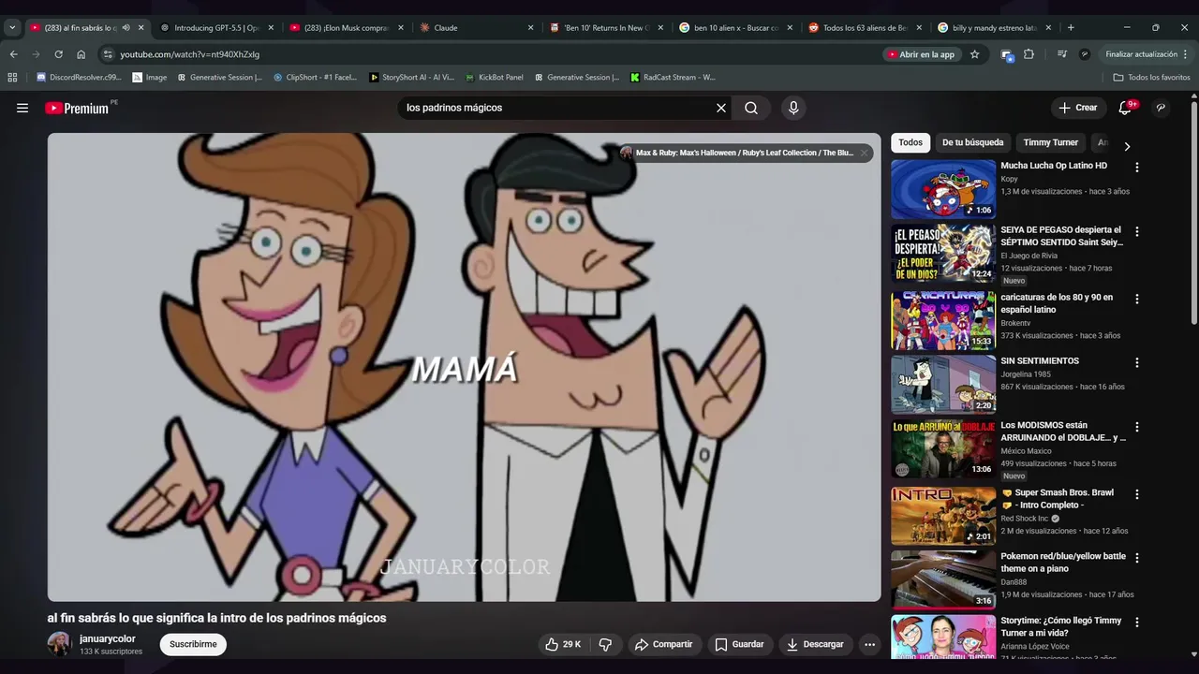The width and height of the screenshot is (1199, 674).
Task: Switch to billy y mandy estreno tab
Action: [993, 28]
